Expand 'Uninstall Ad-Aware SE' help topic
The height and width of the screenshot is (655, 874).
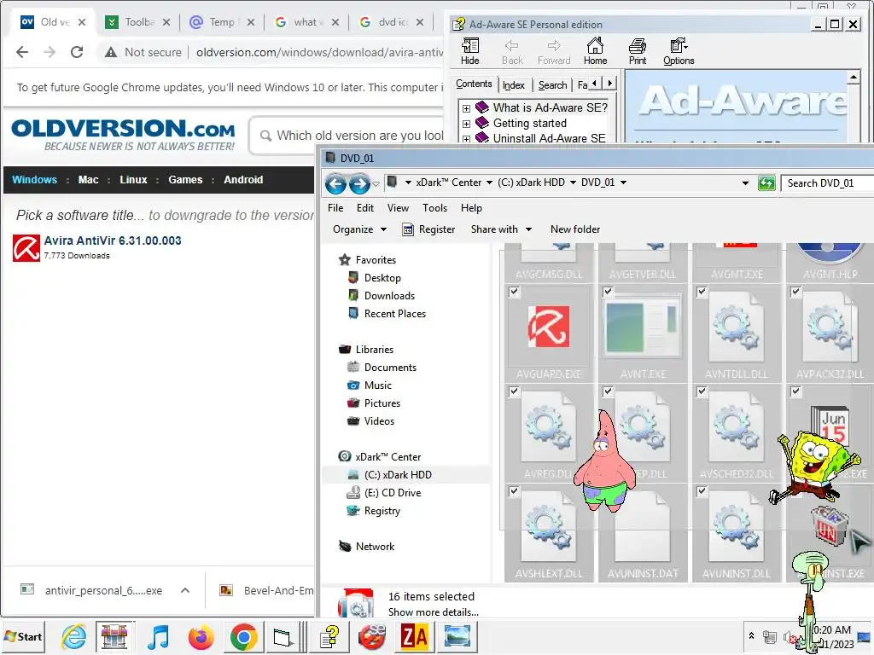coord(466,139)
